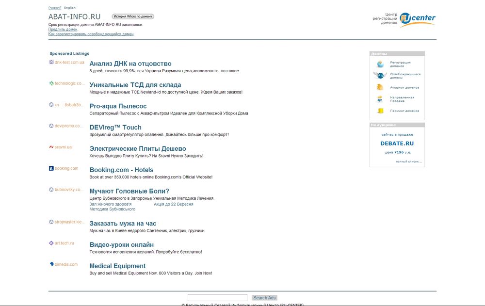
Task: Click the art.ted1.ru domain text
Action: [x=65, y=243]
